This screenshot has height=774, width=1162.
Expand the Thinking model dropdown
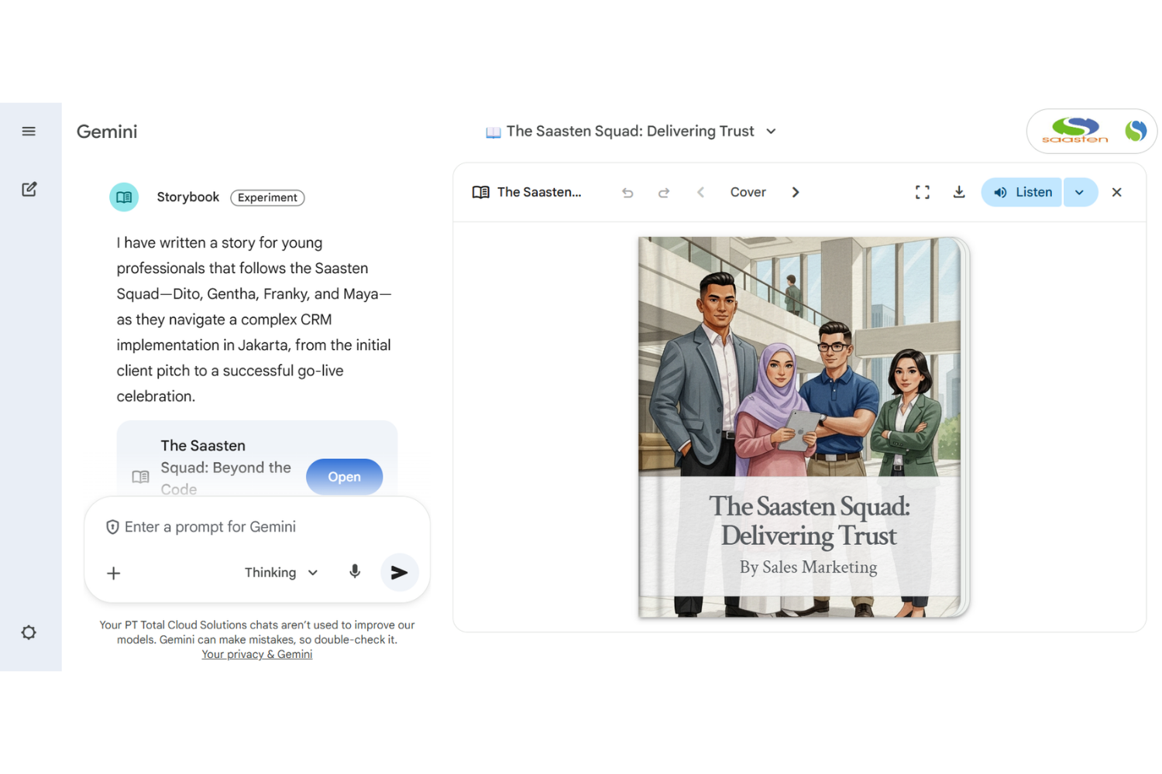(x=281, y=573)
